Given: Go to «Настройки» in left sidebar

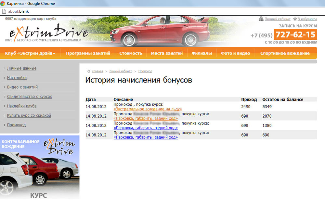Looking at the screenshot, I should coord(17,78).
